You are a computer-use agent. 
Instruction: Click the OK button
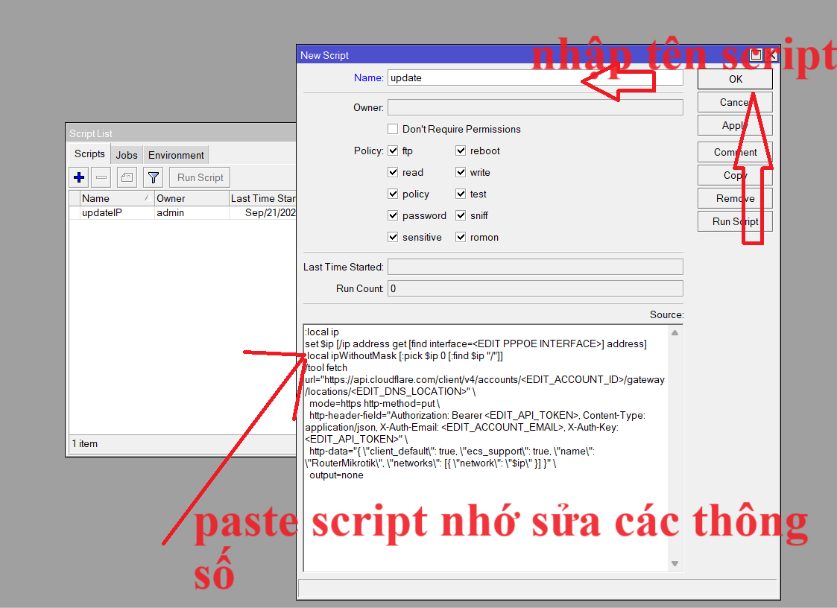735,79
